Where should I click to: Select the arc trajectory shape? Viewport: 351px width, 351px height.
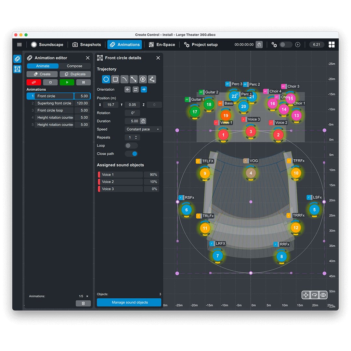124,79
